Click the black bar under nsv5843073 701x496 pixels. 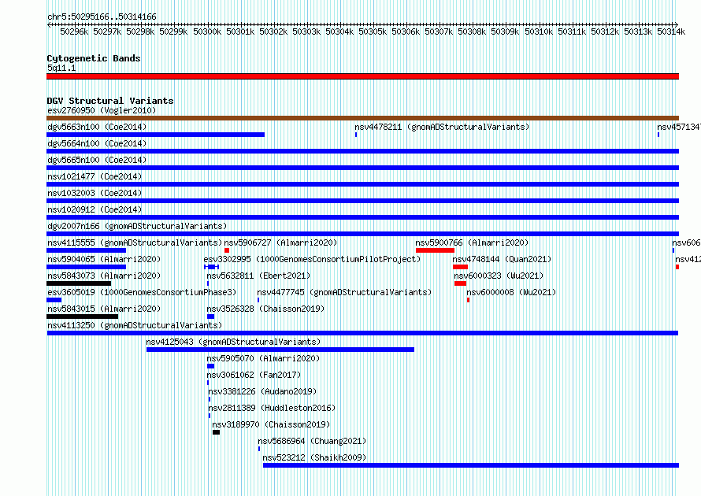tap(79, 283)
